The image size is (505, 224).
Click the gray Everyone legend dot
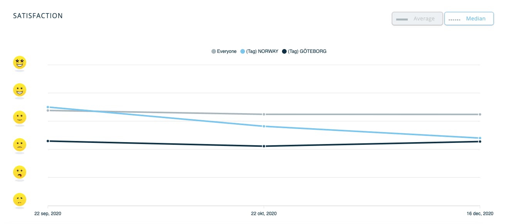pos(214,51)
